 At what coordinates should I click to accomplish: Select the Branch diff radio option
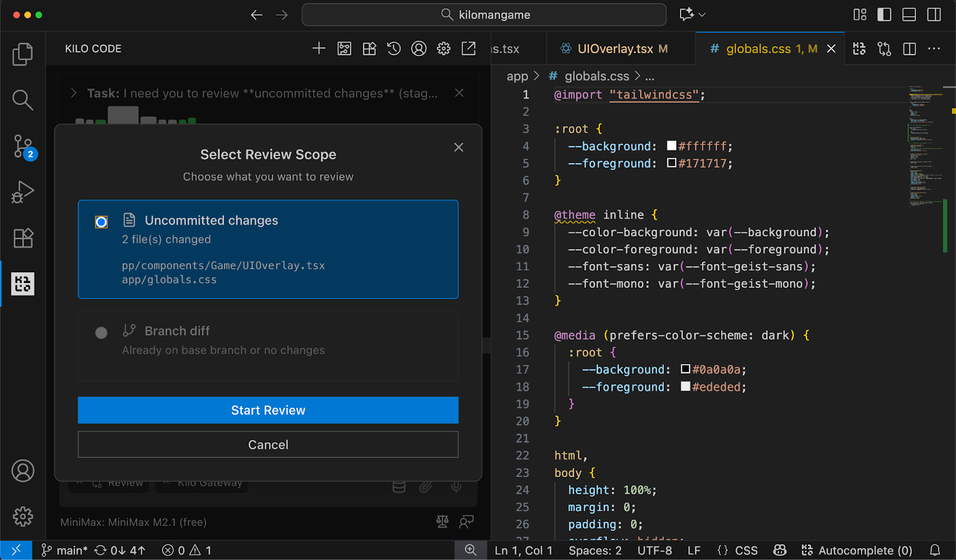(102, 333)
